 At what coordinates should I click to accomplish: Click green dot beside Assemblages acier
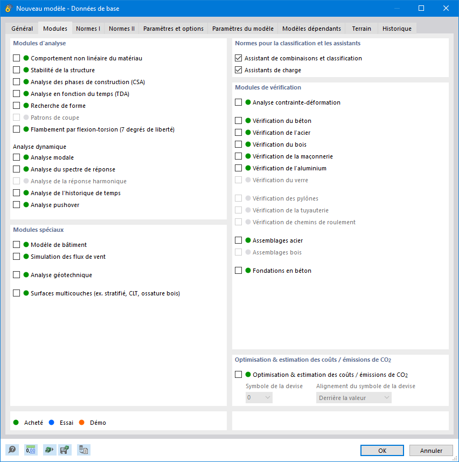[x=248, y=240]
